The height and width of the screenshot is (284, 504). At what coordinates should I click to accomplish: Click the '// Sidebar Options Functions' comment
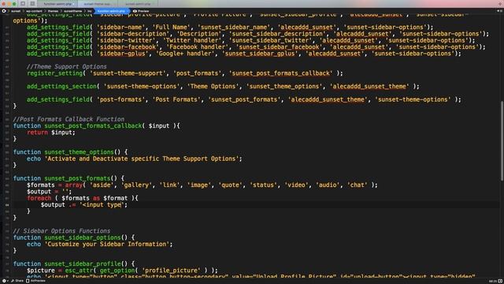[61, 231]
